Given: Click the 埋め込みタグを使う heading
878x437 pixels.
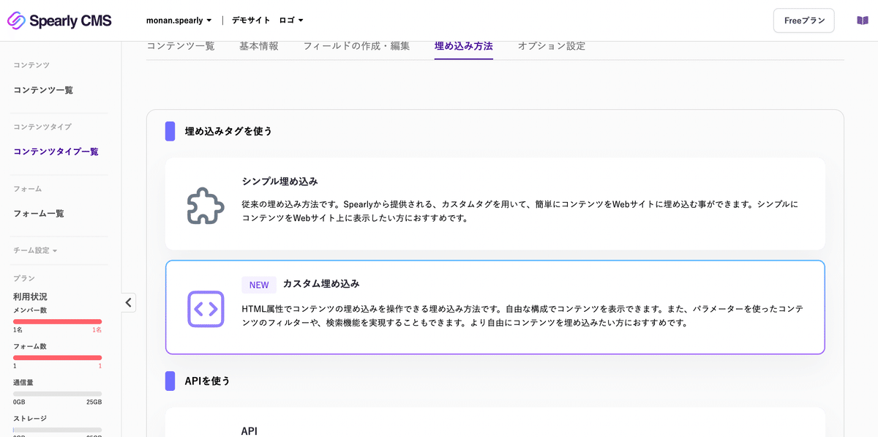Looking at the screenshot, I should (x=228, y=131).
